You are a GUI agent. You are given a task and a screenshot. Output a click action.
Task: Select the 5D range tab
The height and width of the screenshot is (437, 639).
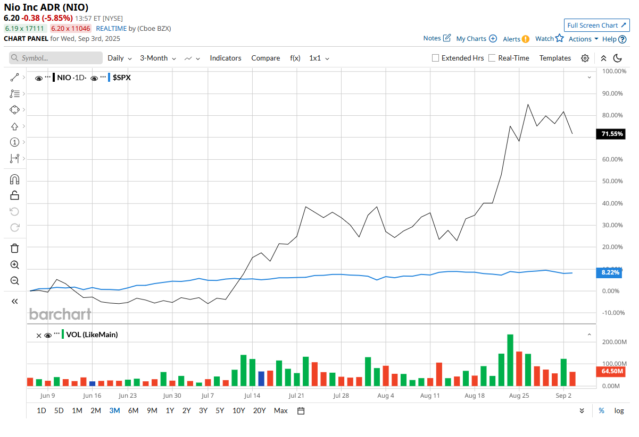pyautogui.click(x=59, y=410)
